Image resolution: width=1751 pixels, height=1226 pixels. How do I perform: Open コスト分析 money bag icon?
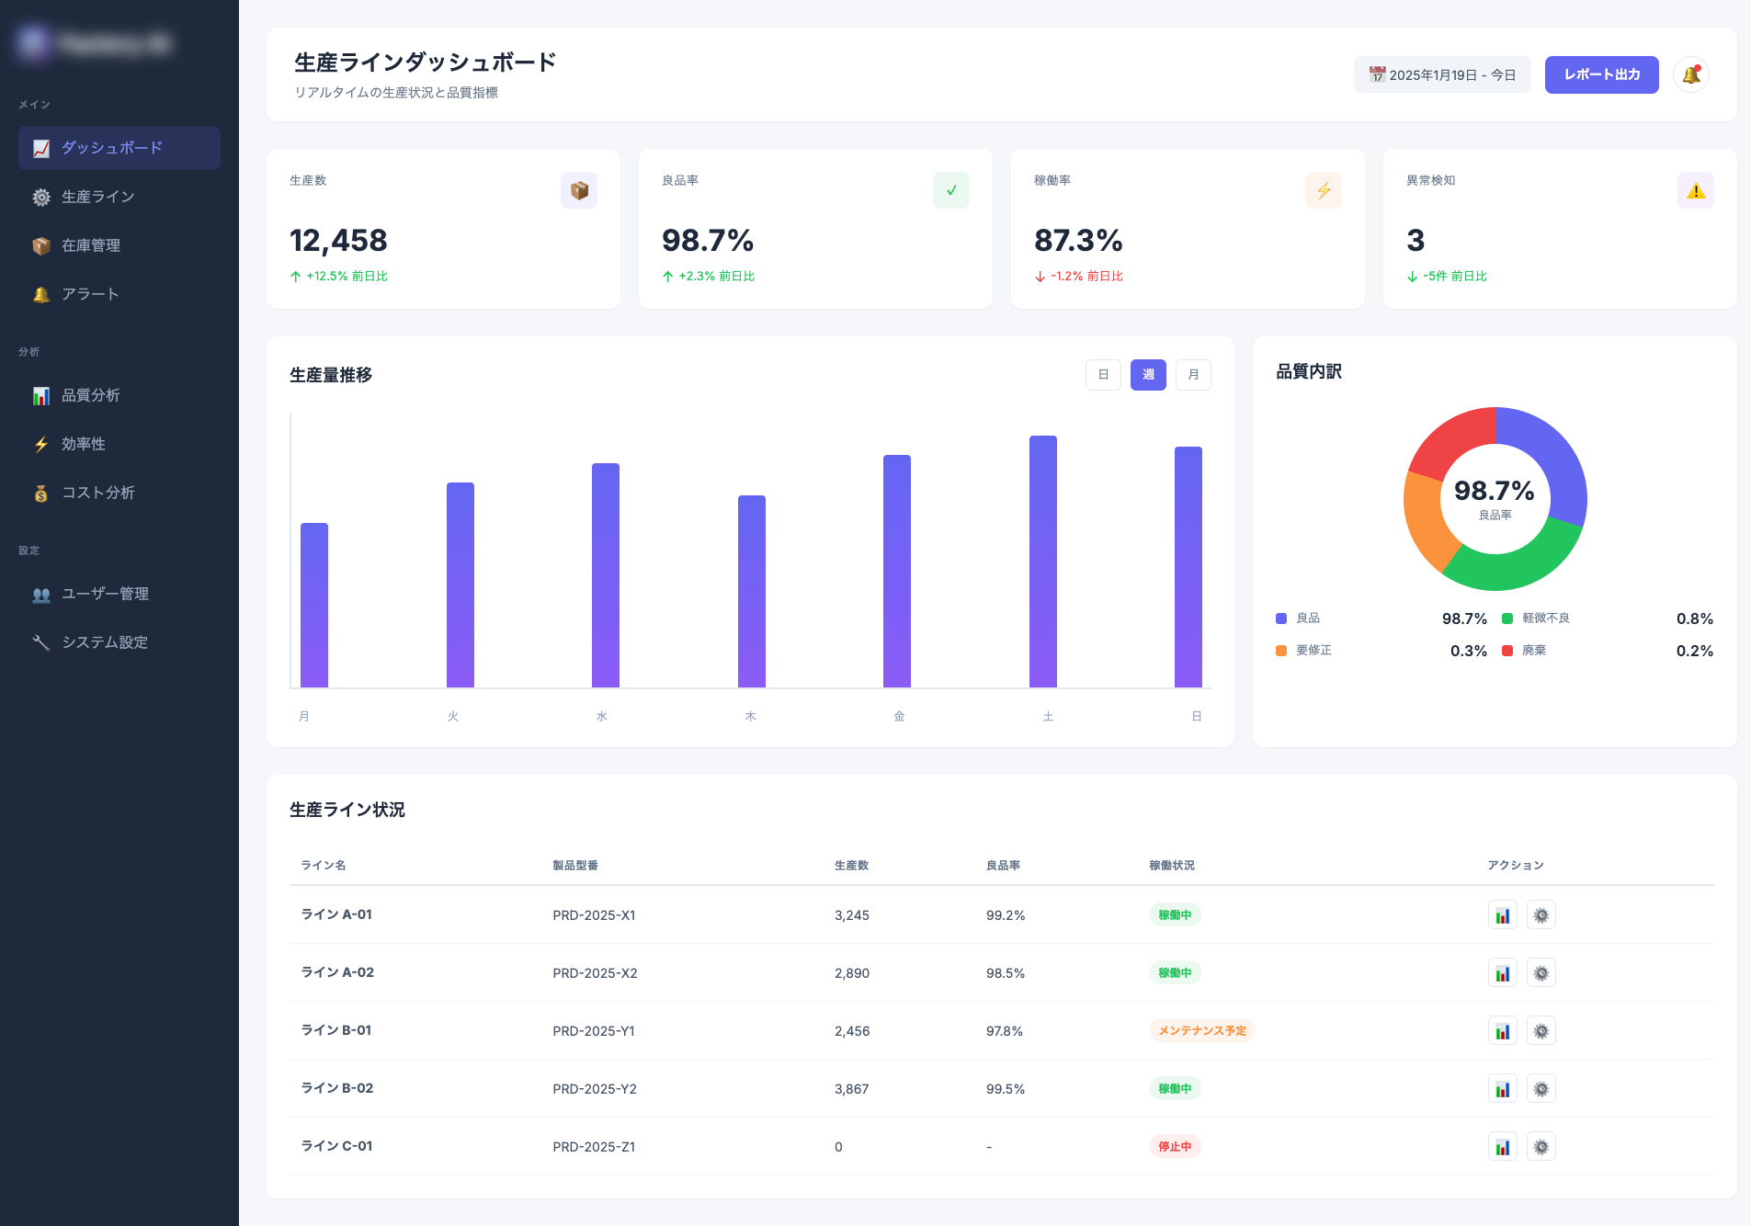click(x=41, y=493)
